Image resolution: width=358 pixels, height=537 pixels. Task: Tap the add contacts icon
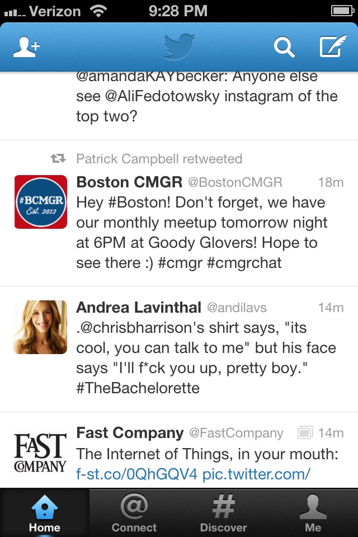26,48
